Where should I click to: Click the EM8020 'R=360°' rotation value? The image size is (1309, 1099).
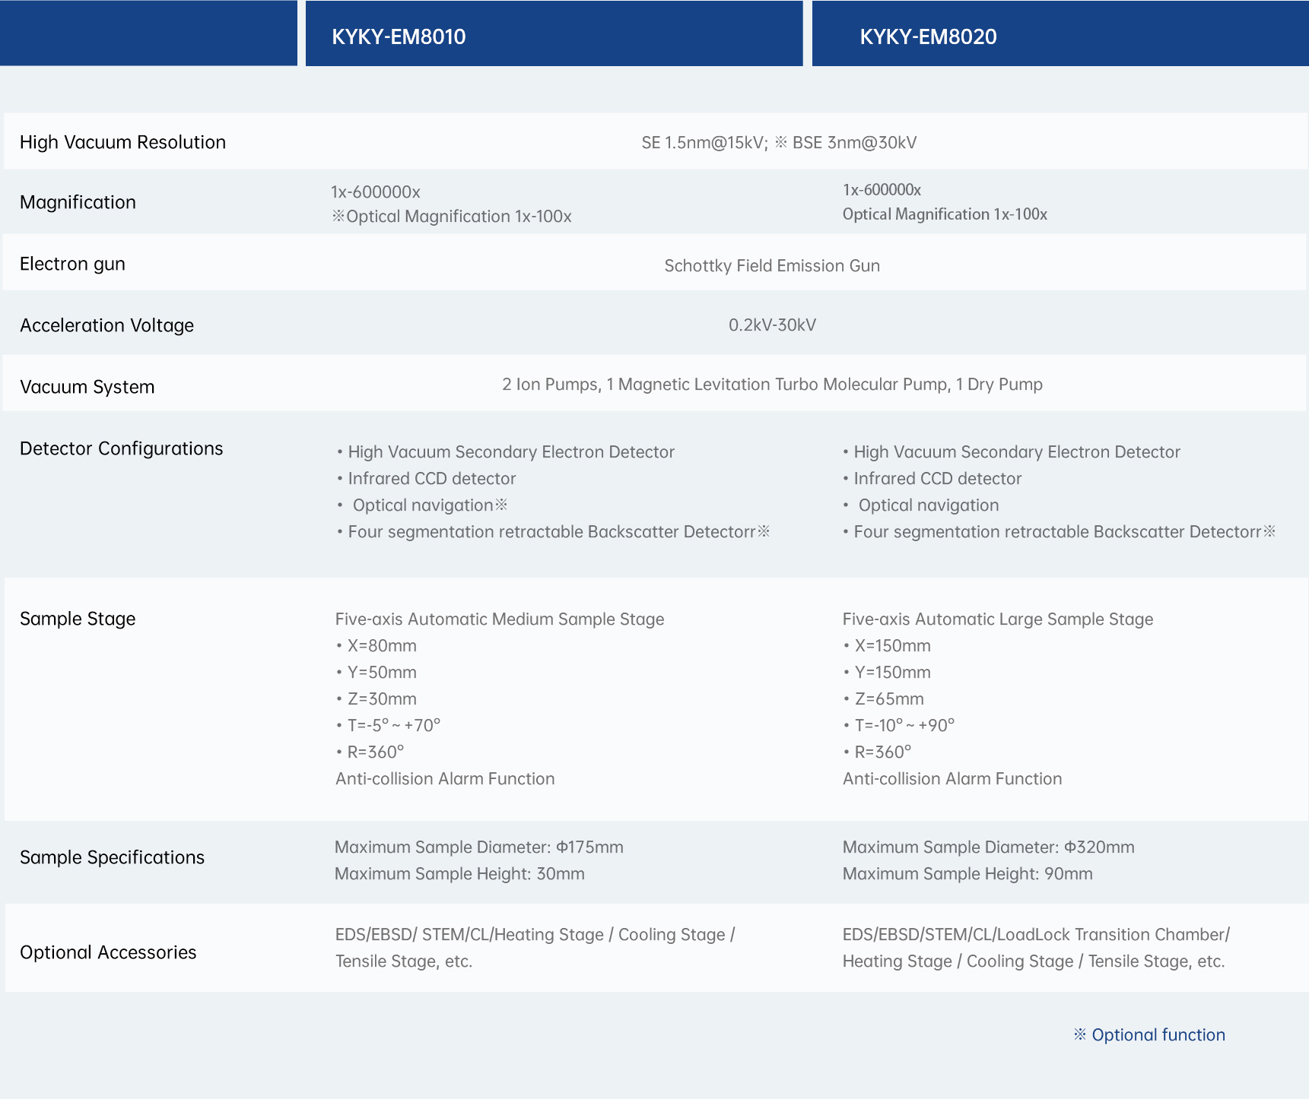pos(878,752)
